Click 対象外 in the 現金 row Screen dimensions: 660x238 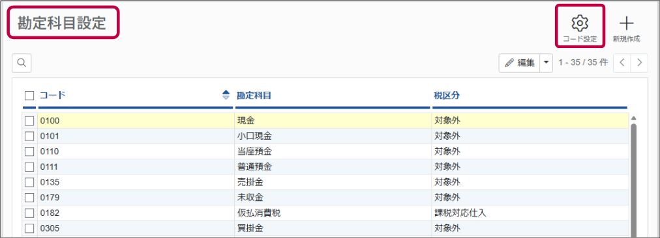tap(530, 121)
